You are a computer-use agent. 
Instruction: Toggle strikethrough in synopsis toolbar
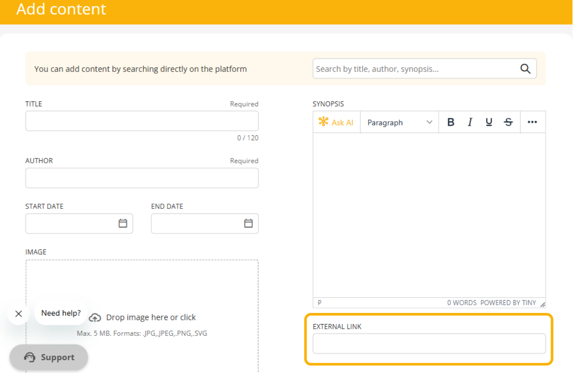[508, 122]
